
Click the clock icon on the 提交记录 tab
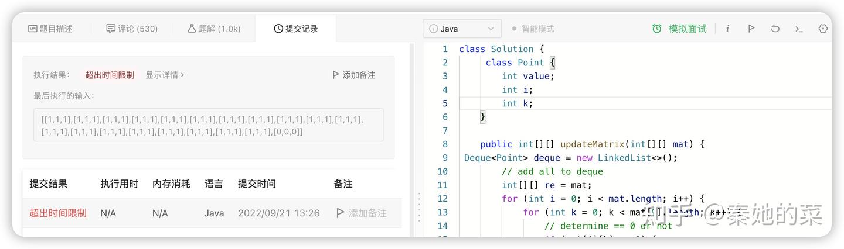coord(278,29)
